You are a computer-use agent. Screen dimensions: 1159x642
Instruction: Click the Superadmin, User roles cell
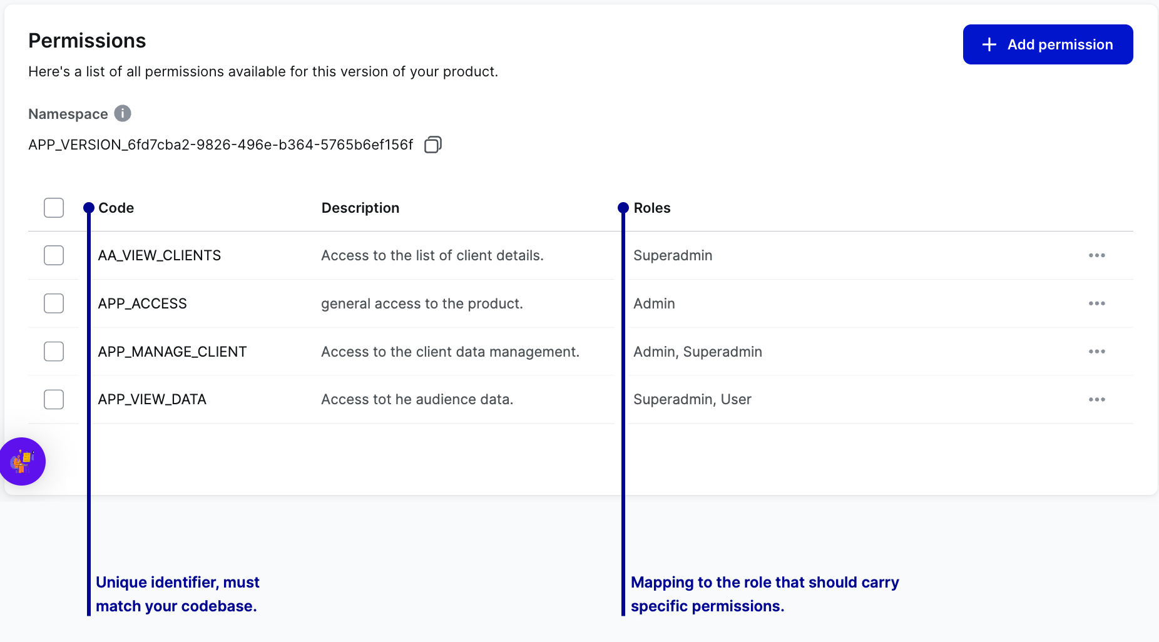[x=692, y=399]
